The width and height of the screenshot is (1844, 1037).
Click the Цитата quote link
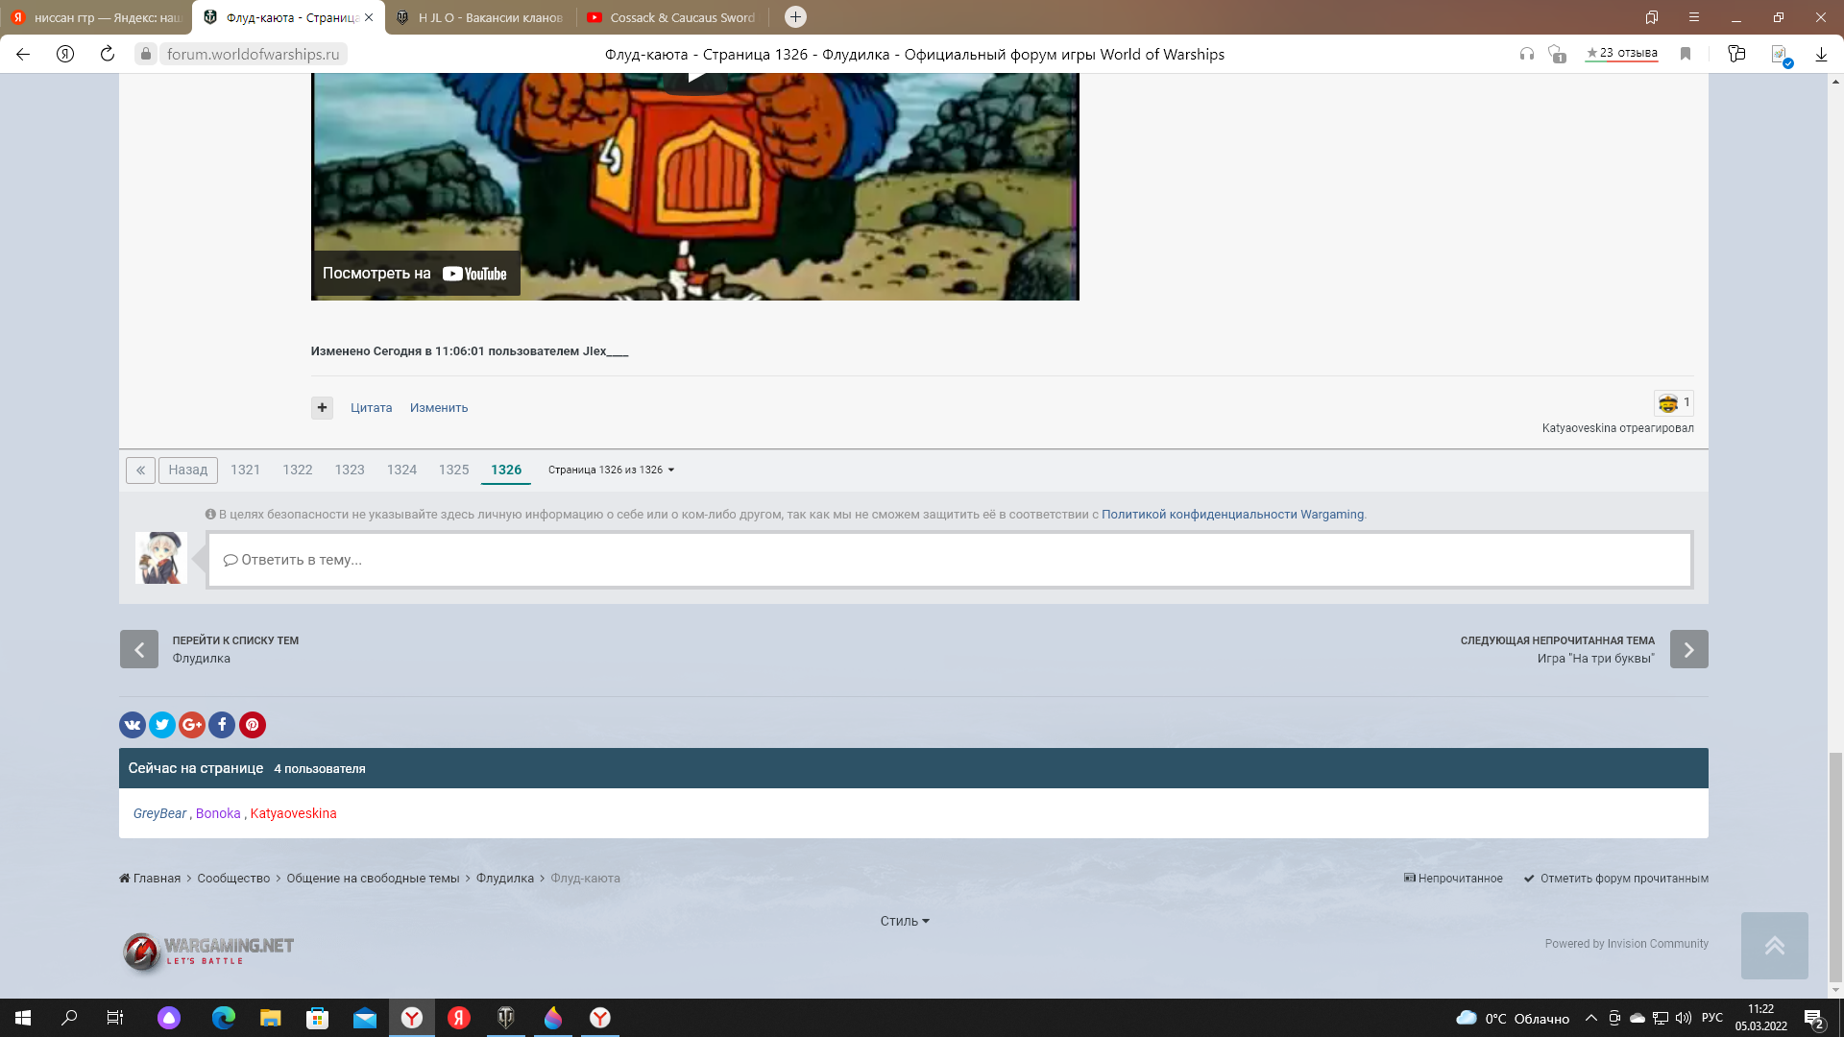tap(371, 408)
